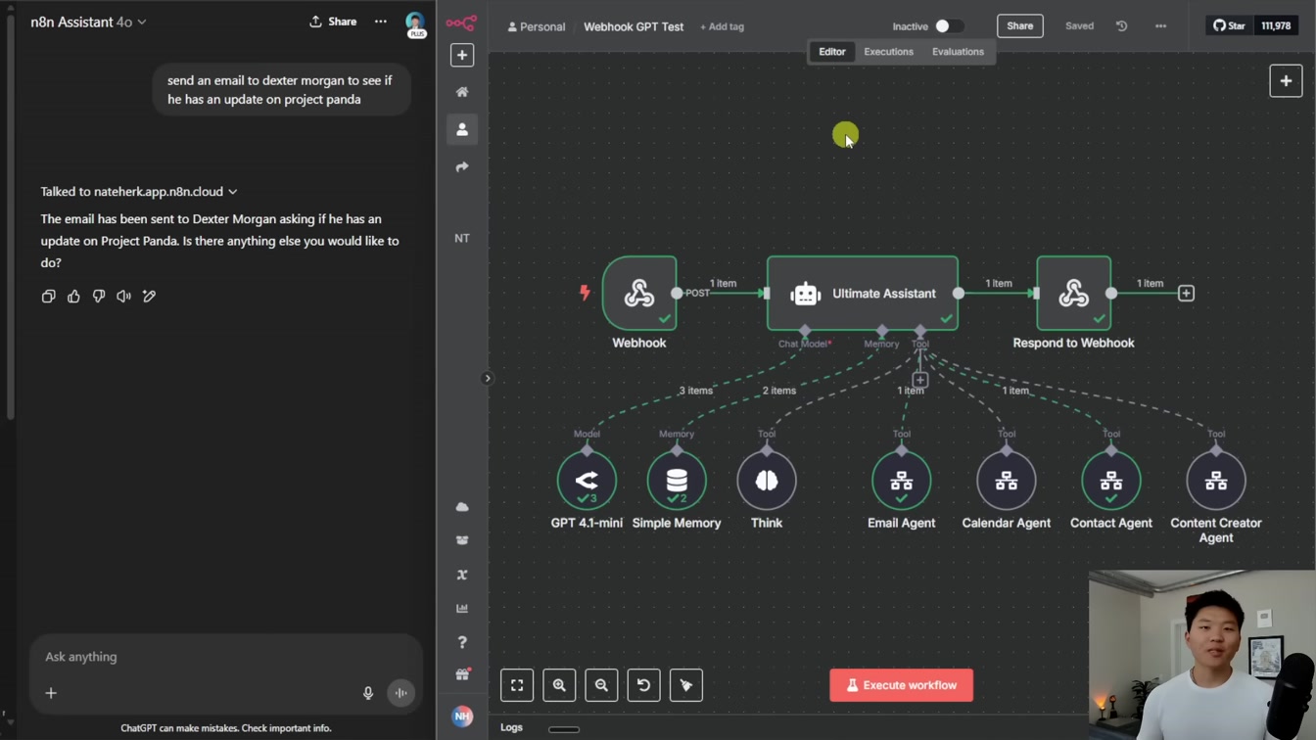Zoom in on the canvas
This screenshot has width=1316, height=740.
559,685
